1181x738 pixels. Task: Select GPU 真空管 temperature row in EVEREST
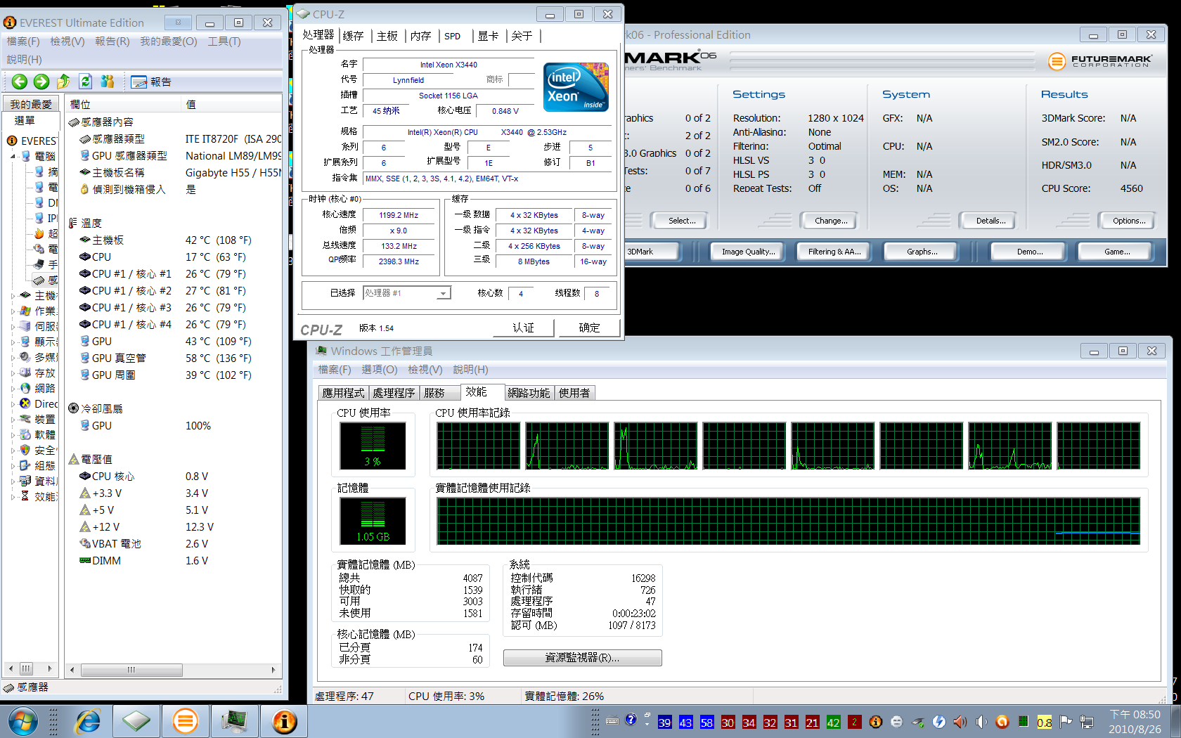[173, 358]
